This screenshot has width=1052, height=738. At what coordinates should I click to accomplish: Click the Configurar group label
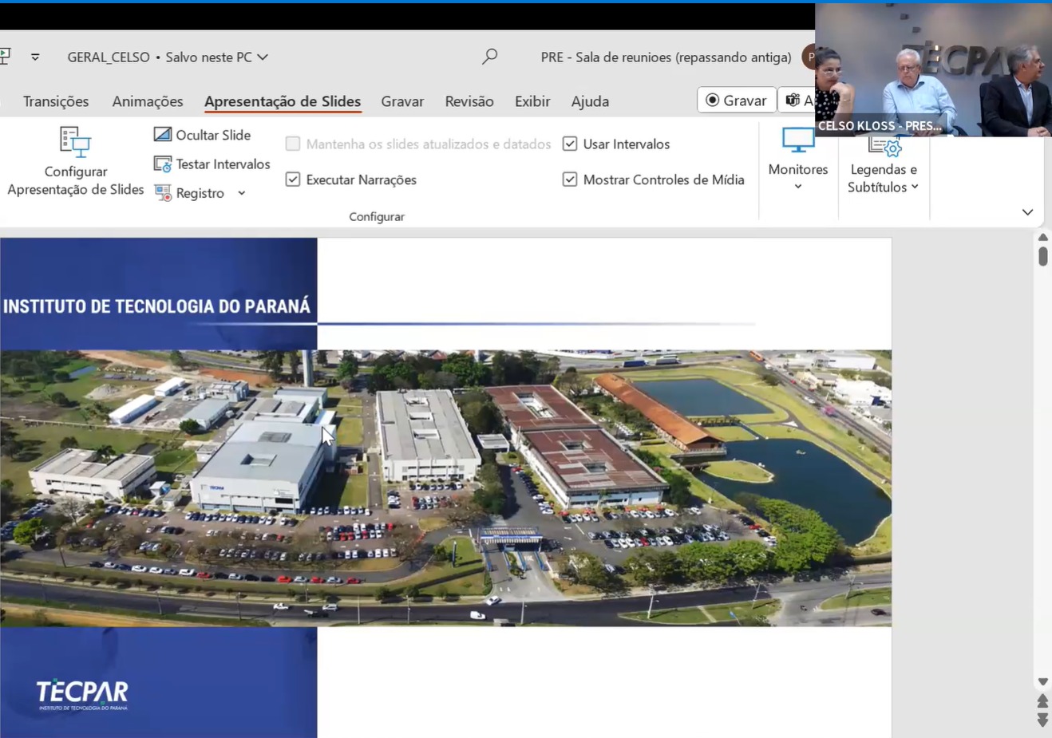376,216
